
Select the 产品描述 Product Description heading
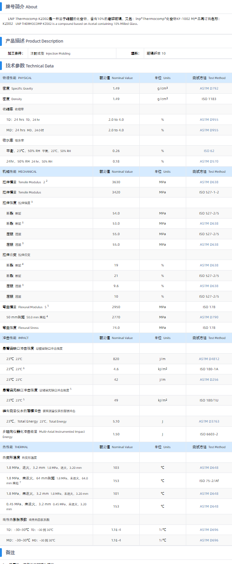(34, 41)
